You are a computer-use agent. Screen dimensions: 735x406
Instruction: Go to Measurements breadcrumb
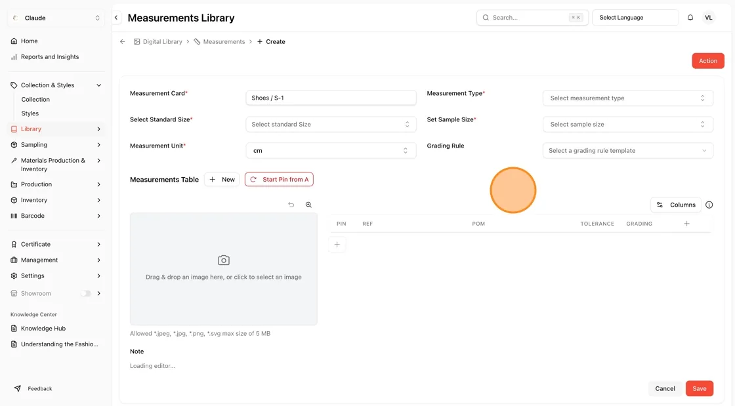point(219,42)
